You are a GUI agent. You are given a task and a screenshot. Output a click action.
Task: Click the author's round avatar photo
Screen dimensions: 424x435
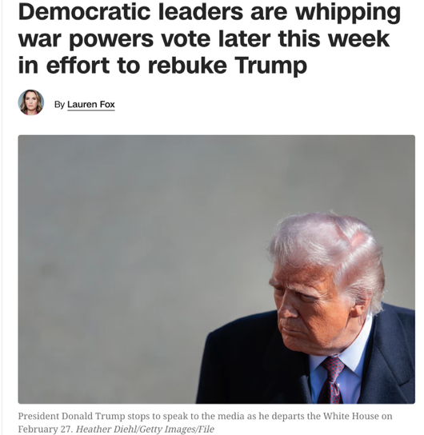pyautogui.click(x=31, y=102)
